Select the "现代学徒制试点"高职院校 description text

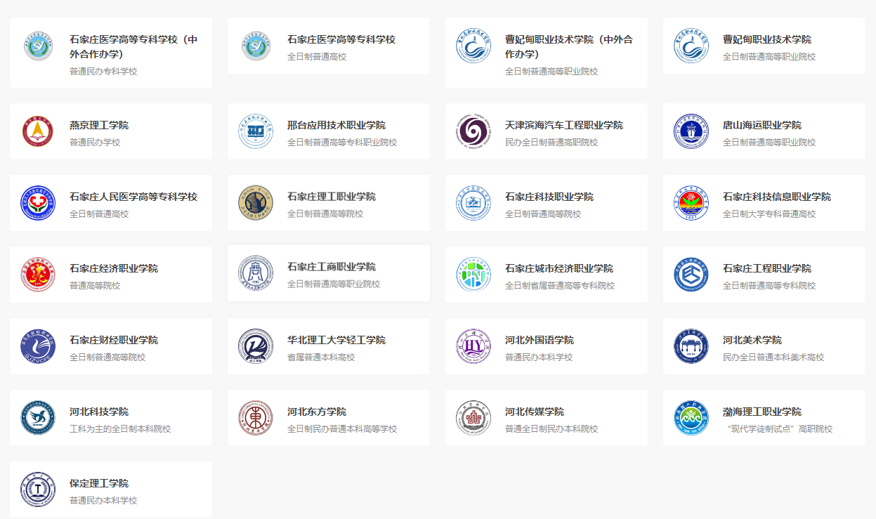778,429
